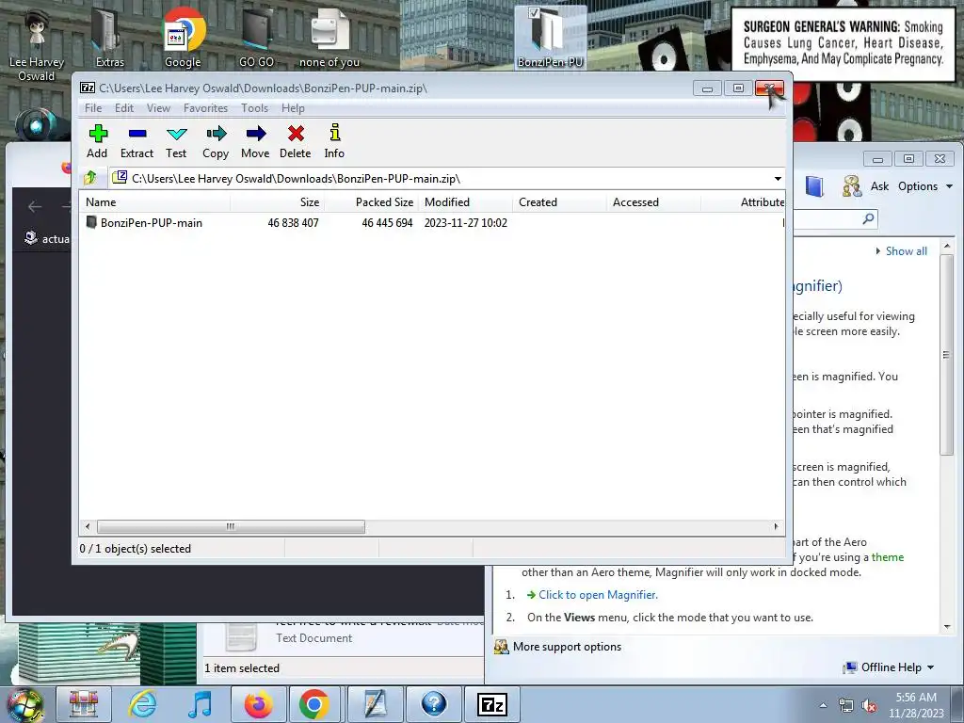Switch to Firefox in the taskbar
Viewport: 964px width, 723px height.
(x=259, y=704)
